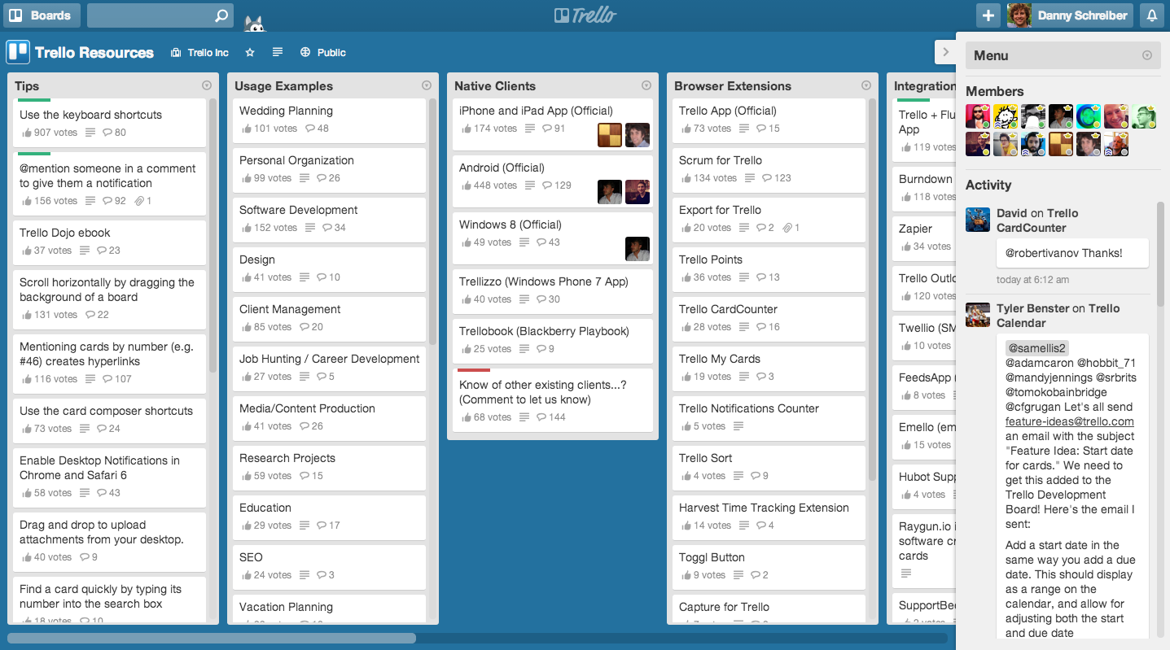The image size is (1170, 650).
Task: Click green label on @mention card
Action: (34, 154)
